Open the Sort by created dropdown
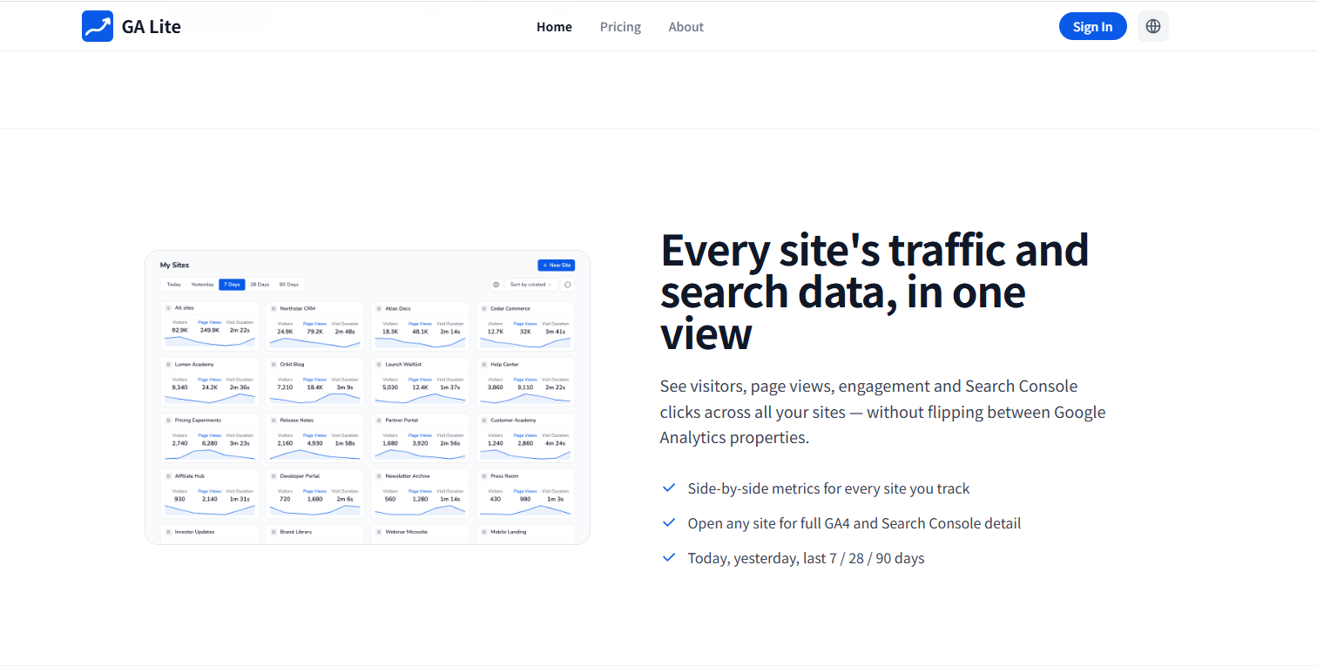The width and height of the screenshot is (1317, 666). click(x=531, y=285)
